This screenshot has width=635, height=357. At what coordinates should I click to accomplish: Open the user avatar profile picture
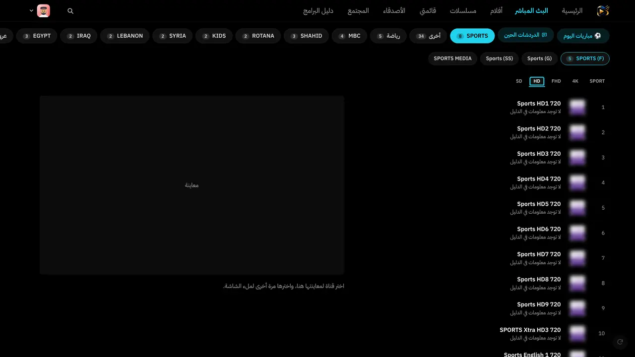pos(44,11)
